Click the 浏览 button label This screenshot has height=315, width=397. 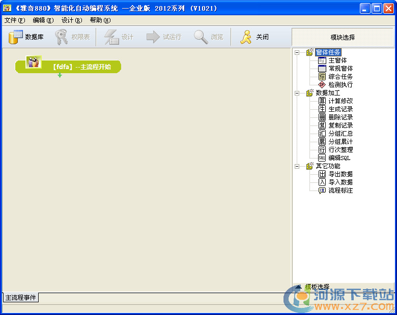click(x=217, y=37)
